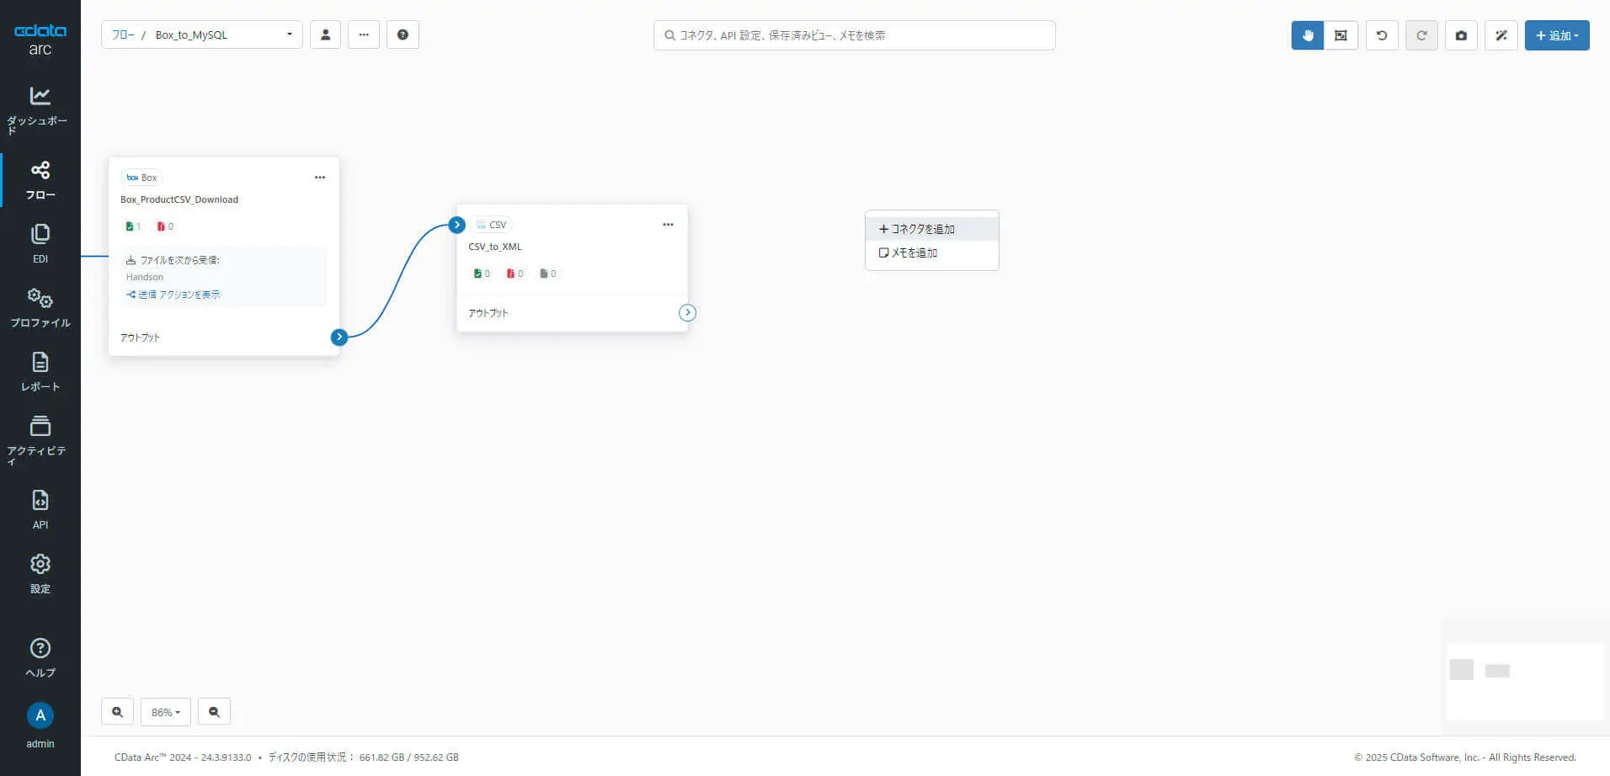Click the CData Software copyright text
This screenshot has height=776, width=1610.
point(1465,757)
